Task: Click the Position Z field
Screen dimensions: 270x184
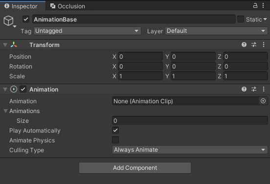Action: (x=246, y=56)
